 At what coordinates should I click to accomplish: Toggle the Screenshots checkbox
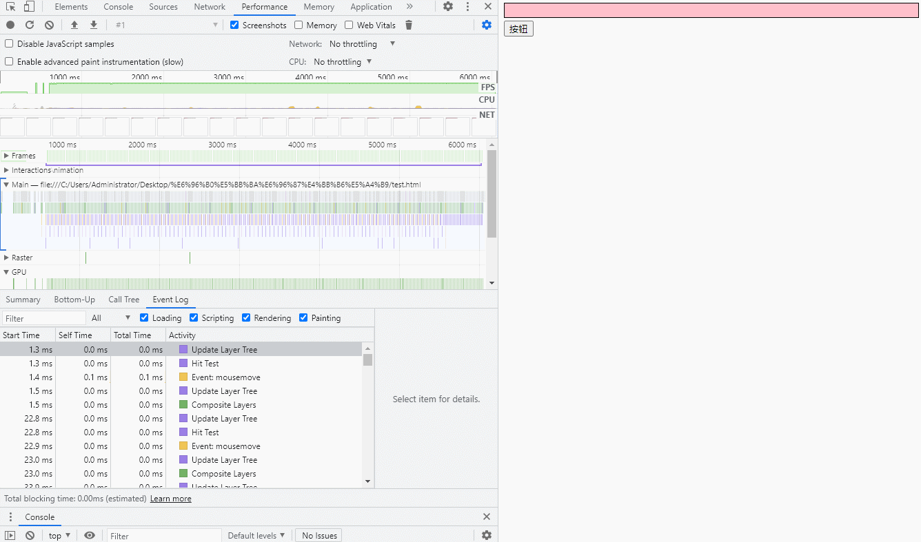tap(234, 25)
